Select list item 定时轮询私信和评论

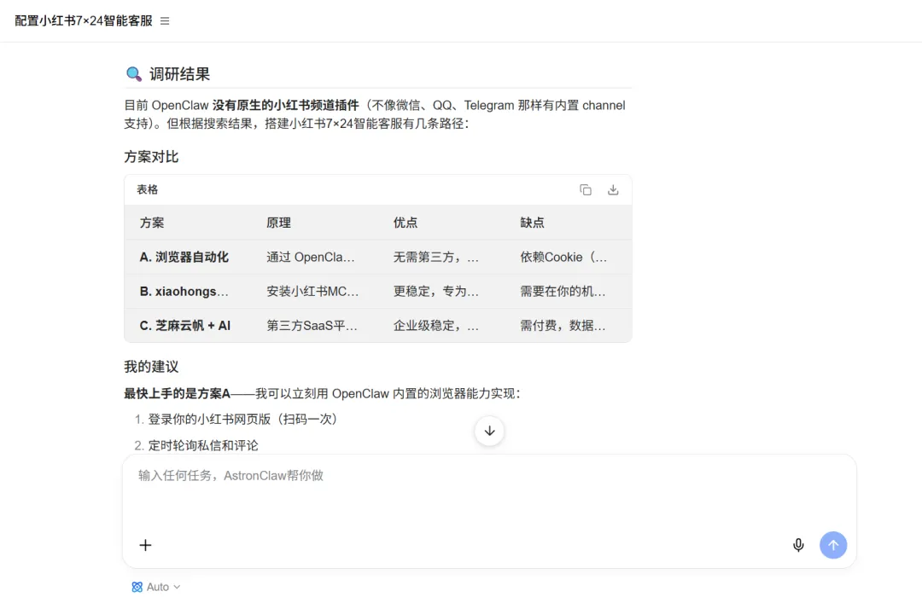203,445
